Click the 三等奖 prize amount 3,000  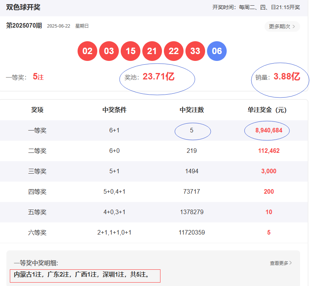click(269, 171)
